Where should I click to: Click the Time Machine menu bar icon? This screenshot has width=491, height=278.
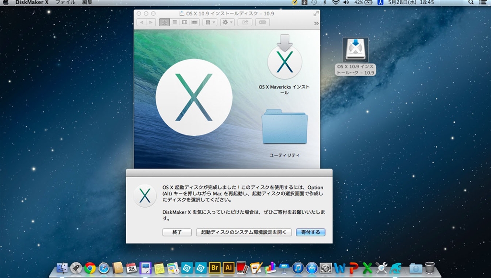[x=314, y=2]
